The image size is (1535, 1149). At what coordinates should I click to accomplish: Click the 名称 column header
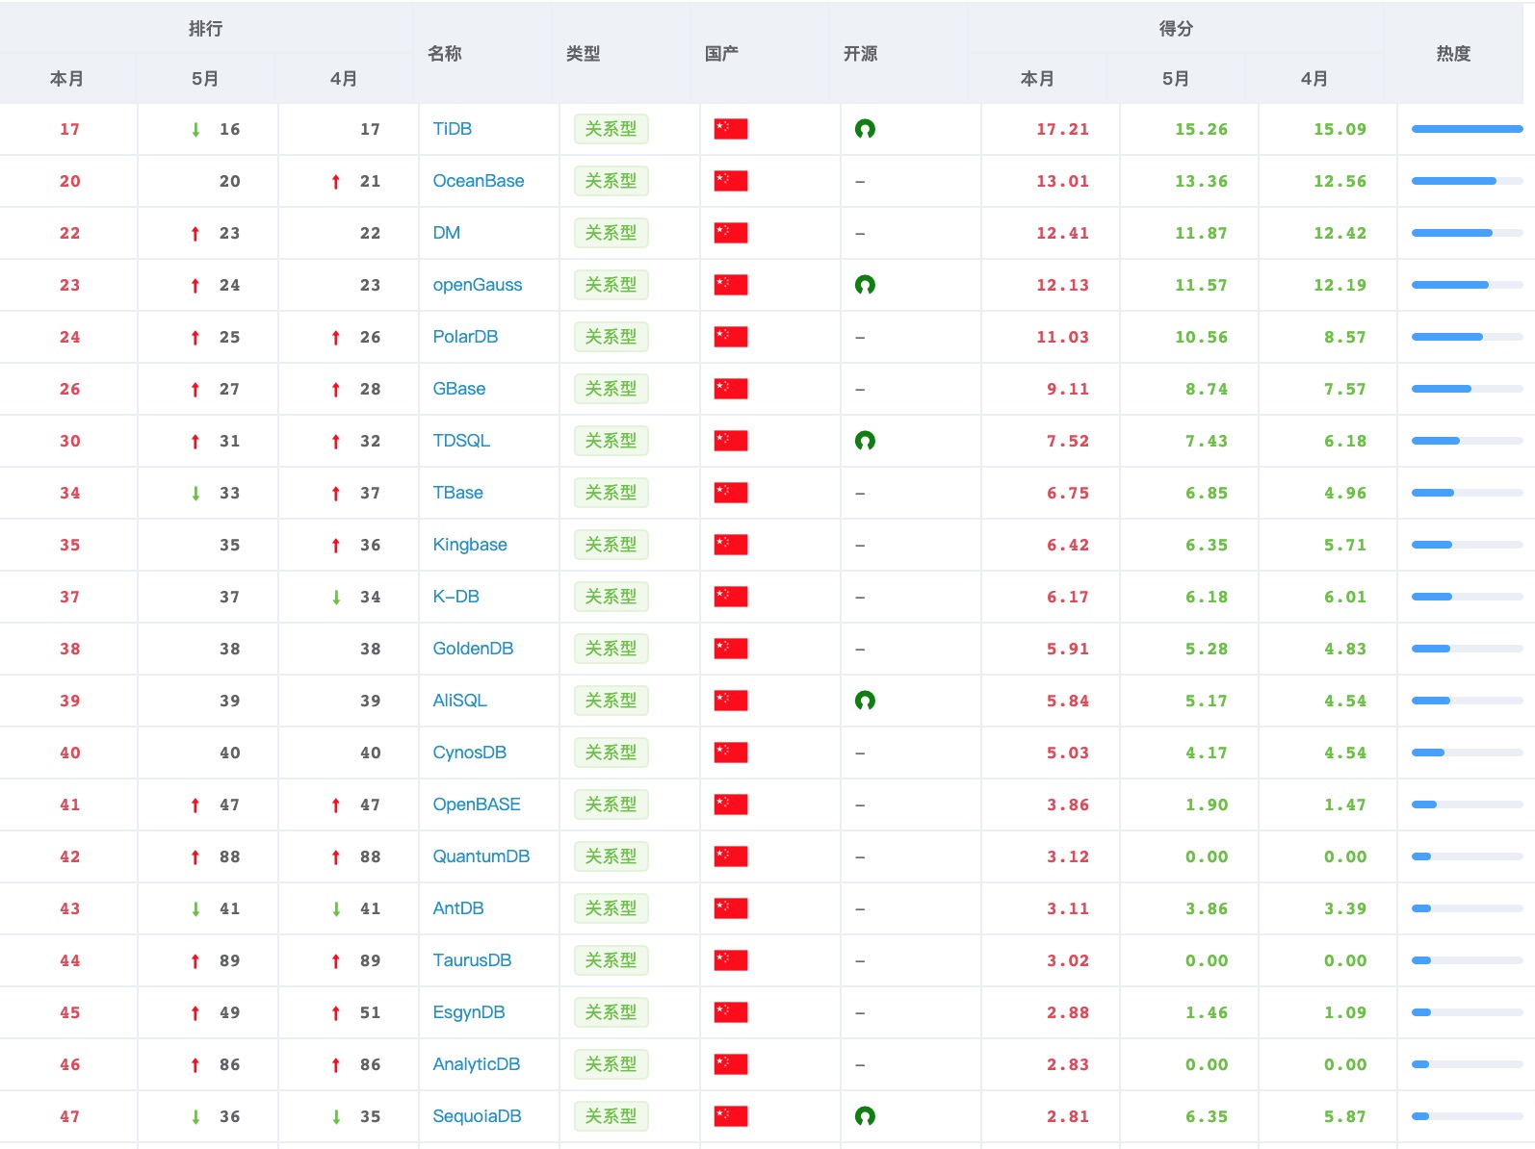click(445, 54)
